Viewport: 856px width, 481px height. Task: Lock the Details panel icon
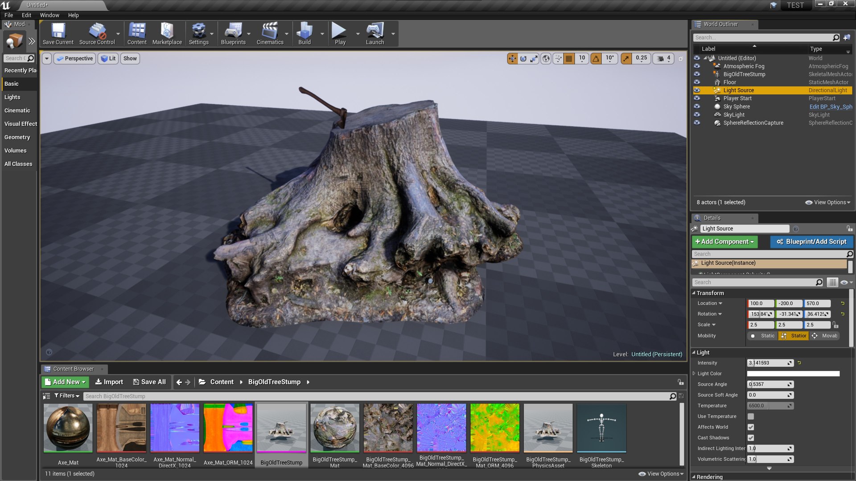tap(849, 228)
